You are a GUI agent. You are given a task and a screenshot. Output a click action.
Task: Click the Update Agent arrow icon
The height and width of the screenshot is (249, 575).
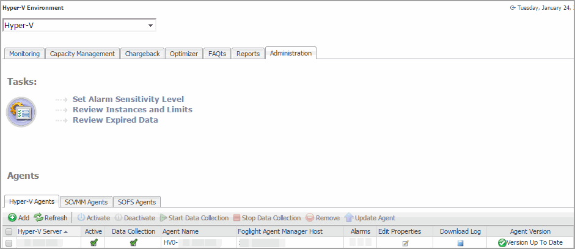click(x=349, y=218)
